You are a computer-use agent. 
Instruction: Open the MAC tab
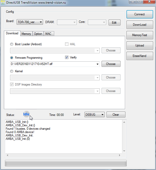coord(48,34)
